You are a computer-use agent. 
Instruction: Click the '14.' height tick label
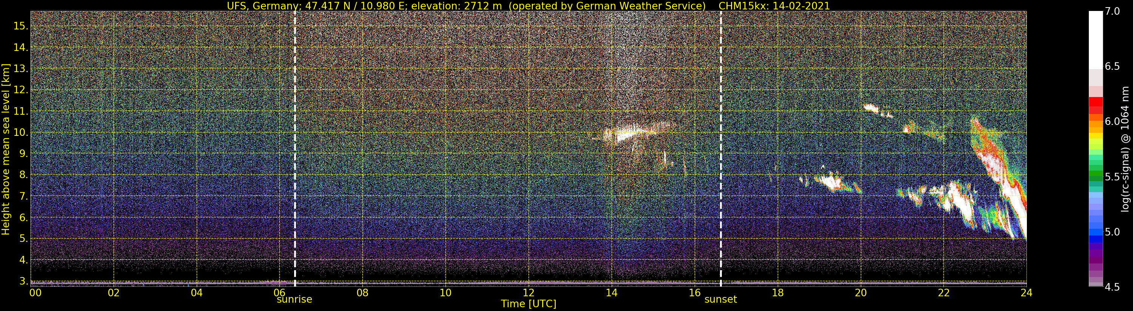pos(21,48)
